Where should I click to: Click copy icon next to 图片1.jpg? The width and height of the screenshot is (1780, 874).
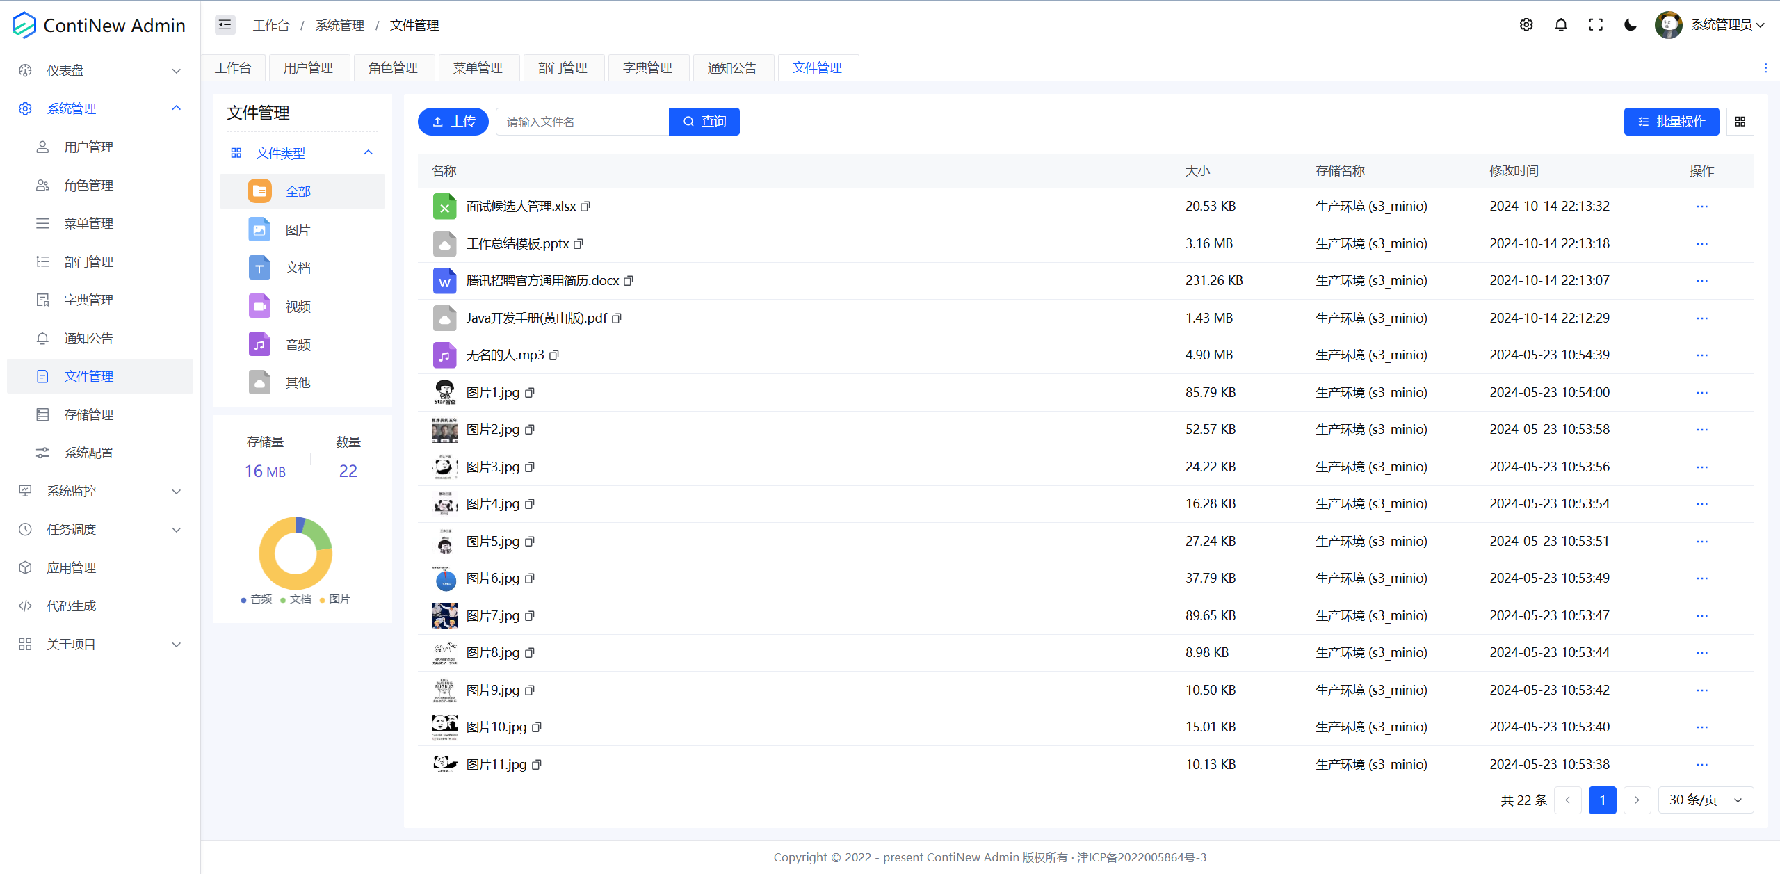[530, 393]
